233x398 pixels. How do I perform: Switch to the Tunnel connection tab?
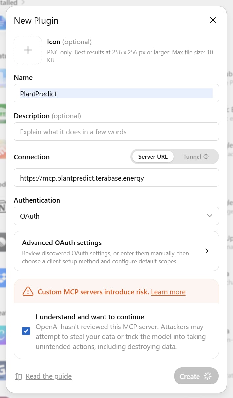[x=196, y=156]
